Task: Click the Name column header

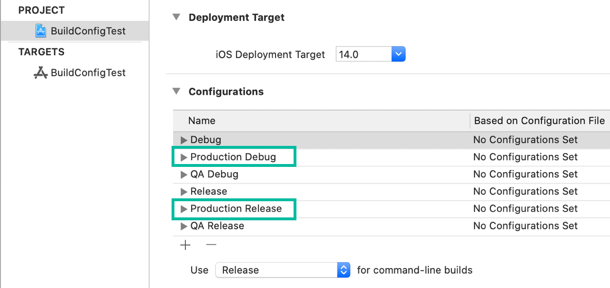Action: tap(202, 121)
